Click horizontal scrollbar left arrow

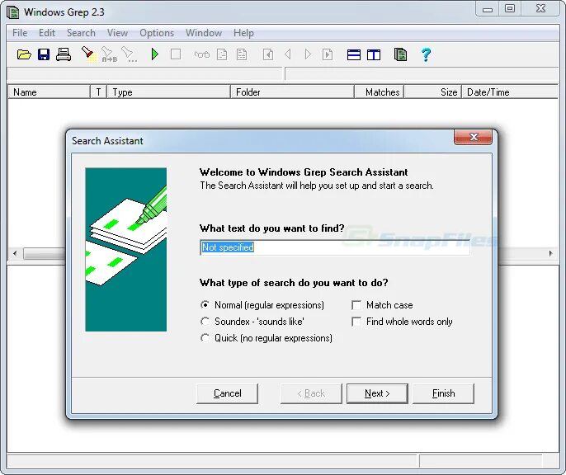(x=15, y=253)
